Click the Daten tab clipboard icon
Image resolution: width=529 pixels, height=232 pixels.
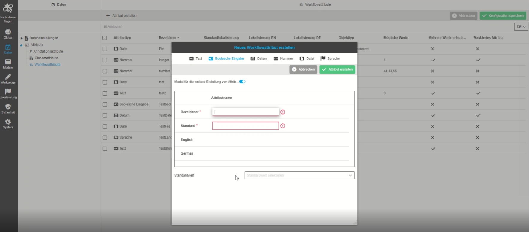[x=53, y=5]
